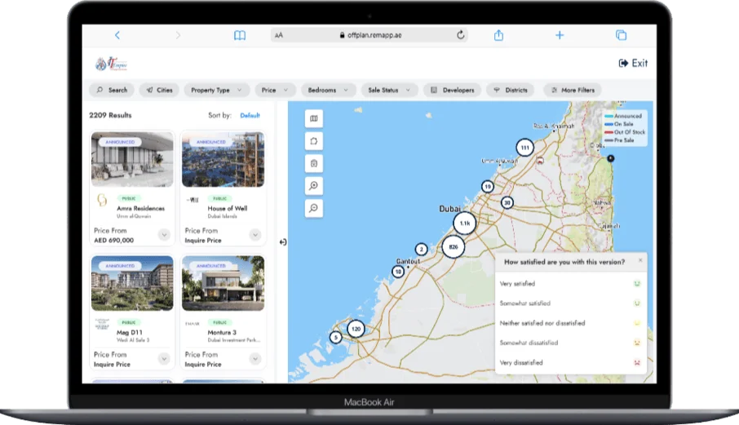Tap the Safari share icon
This screenshot has width=739, height=425.
[x=498, y=35]
